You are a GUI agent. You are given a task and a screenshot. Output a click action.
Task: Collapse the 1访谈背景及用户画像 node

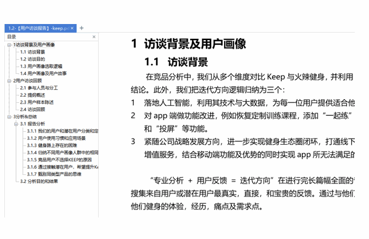(x=9, y=44)
